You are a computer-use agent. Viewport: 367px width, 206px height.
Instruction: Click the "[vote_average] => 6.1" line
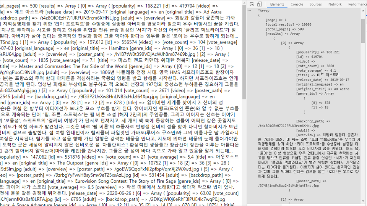pos(316,71)
